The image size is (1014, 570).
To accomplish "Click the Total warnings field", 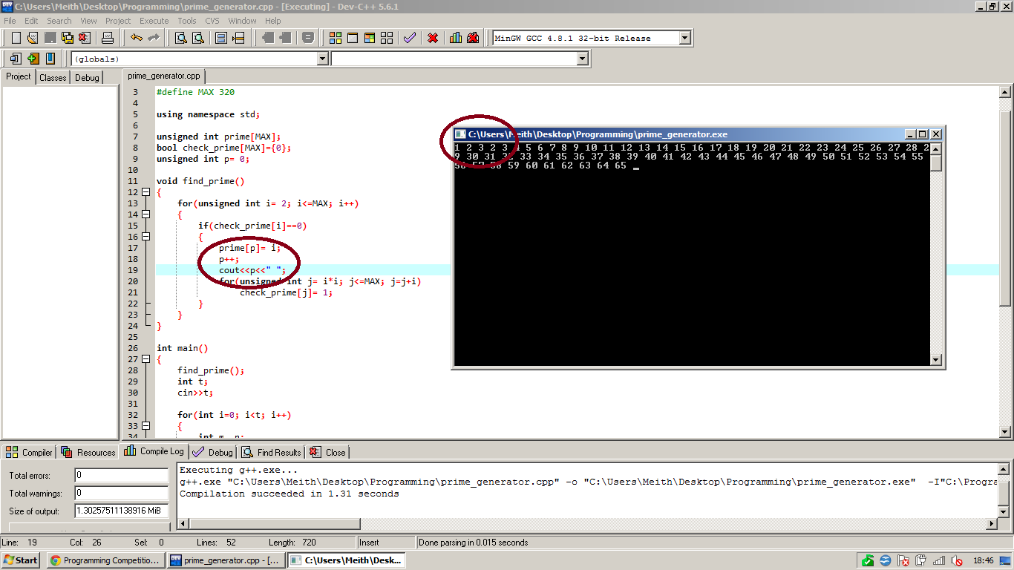I will [122, 493].
